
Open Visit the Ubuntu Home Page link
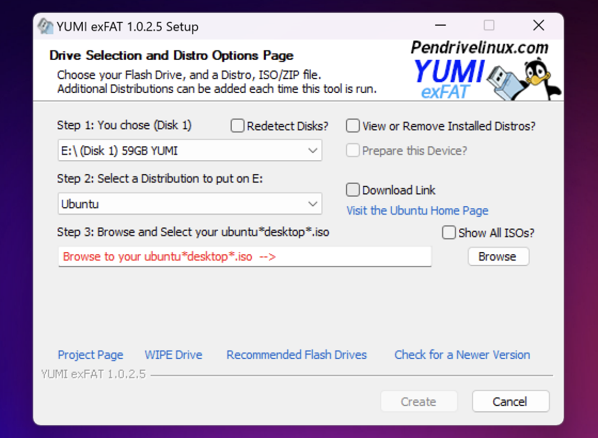point(417,211)
